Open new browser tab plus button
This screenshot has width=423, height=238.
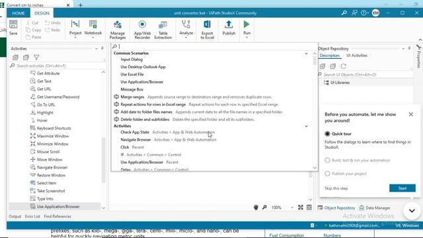pyautogui.click(x=81, y=5)
